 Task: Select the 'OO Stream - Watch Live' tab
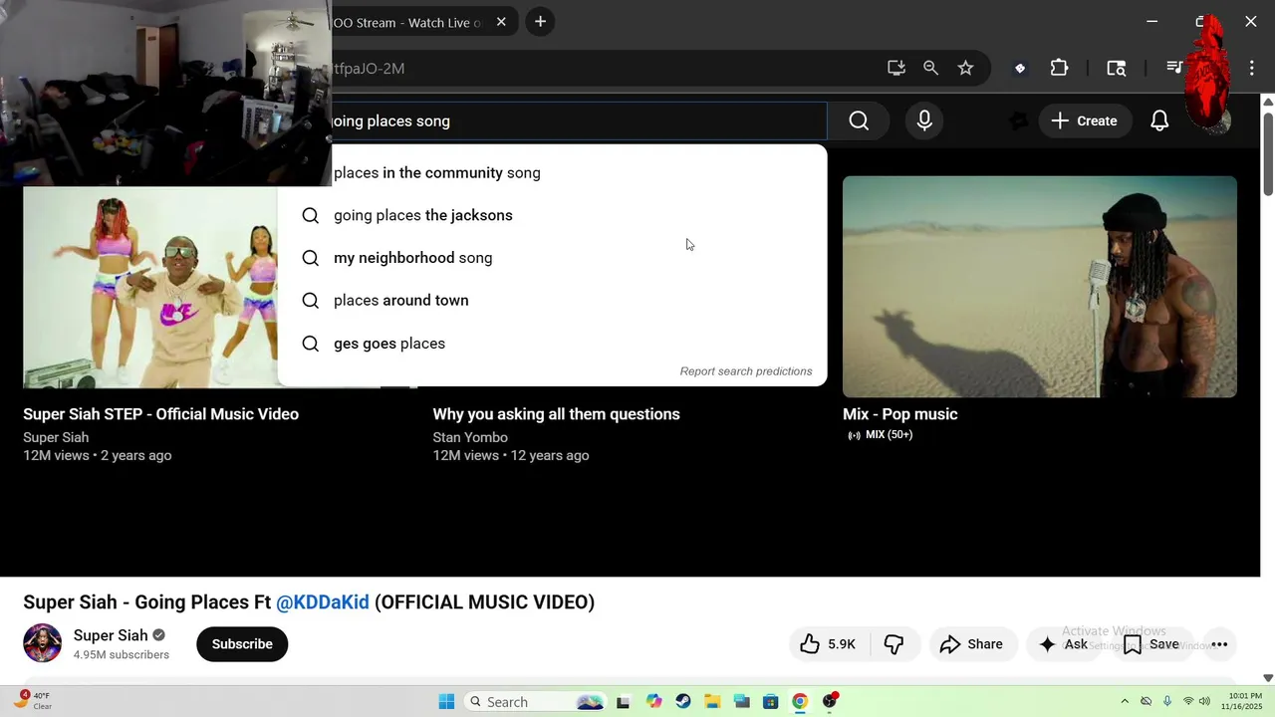coord(406,22)
